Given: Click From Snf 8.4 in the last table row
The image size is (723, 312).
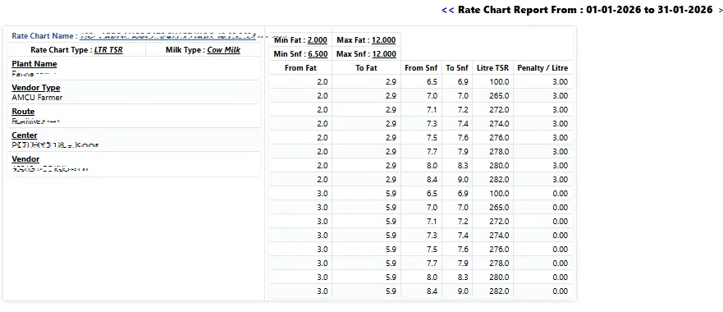Looking at the screenshot, I should pyautogui.click(x=432, y=291).
